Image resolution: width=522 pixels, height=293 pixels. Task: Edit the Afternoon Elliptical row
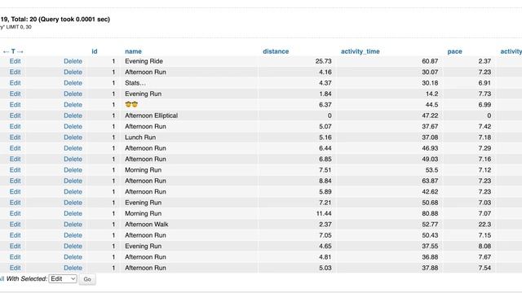15,116
